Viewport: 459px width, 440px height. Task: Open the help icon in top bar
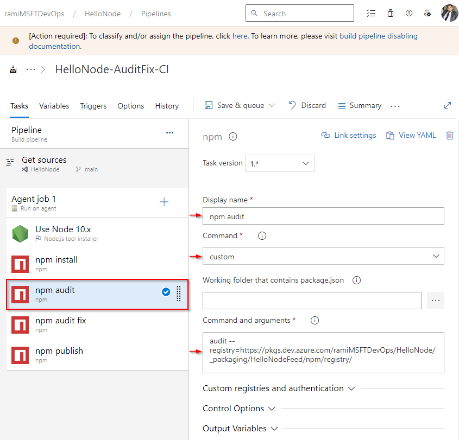pyautogui.click(x=409, y=14)
